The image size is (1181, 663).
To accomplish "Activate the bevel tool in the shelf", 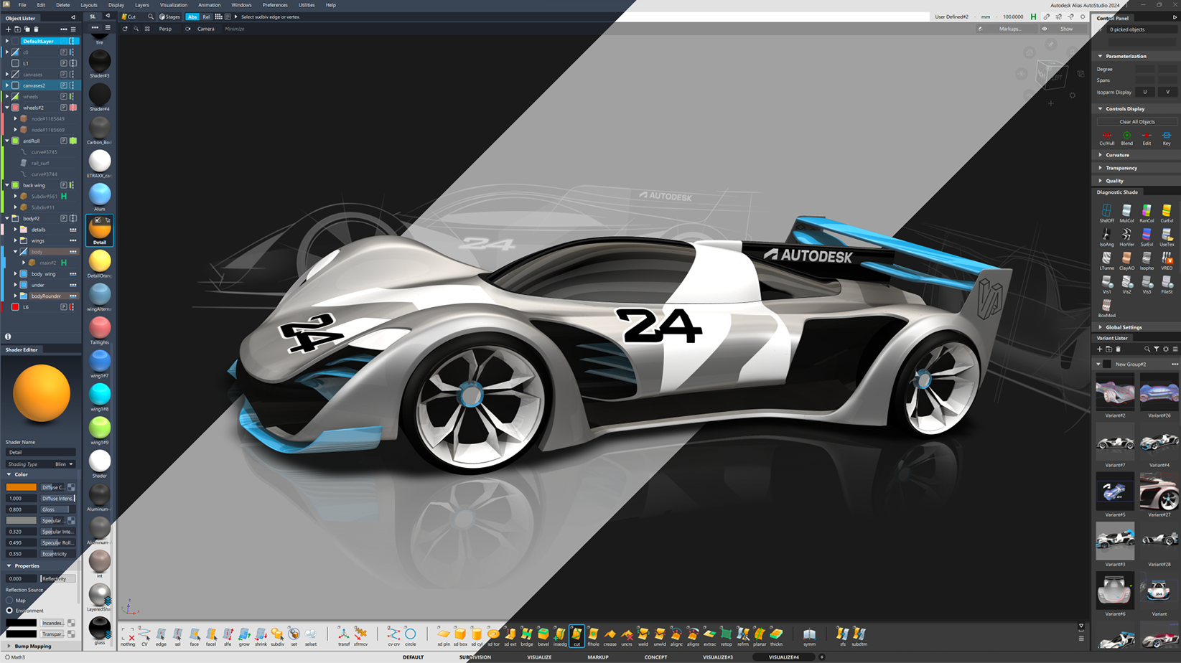I will [543, 636].
